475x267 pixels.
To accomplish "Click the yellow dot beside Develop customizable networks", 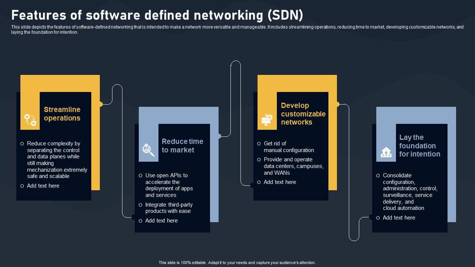I will coord(337,103).
